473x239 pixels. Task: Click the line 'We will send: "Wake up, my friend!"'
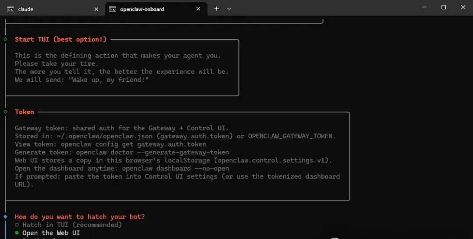(x=82, y=80)
